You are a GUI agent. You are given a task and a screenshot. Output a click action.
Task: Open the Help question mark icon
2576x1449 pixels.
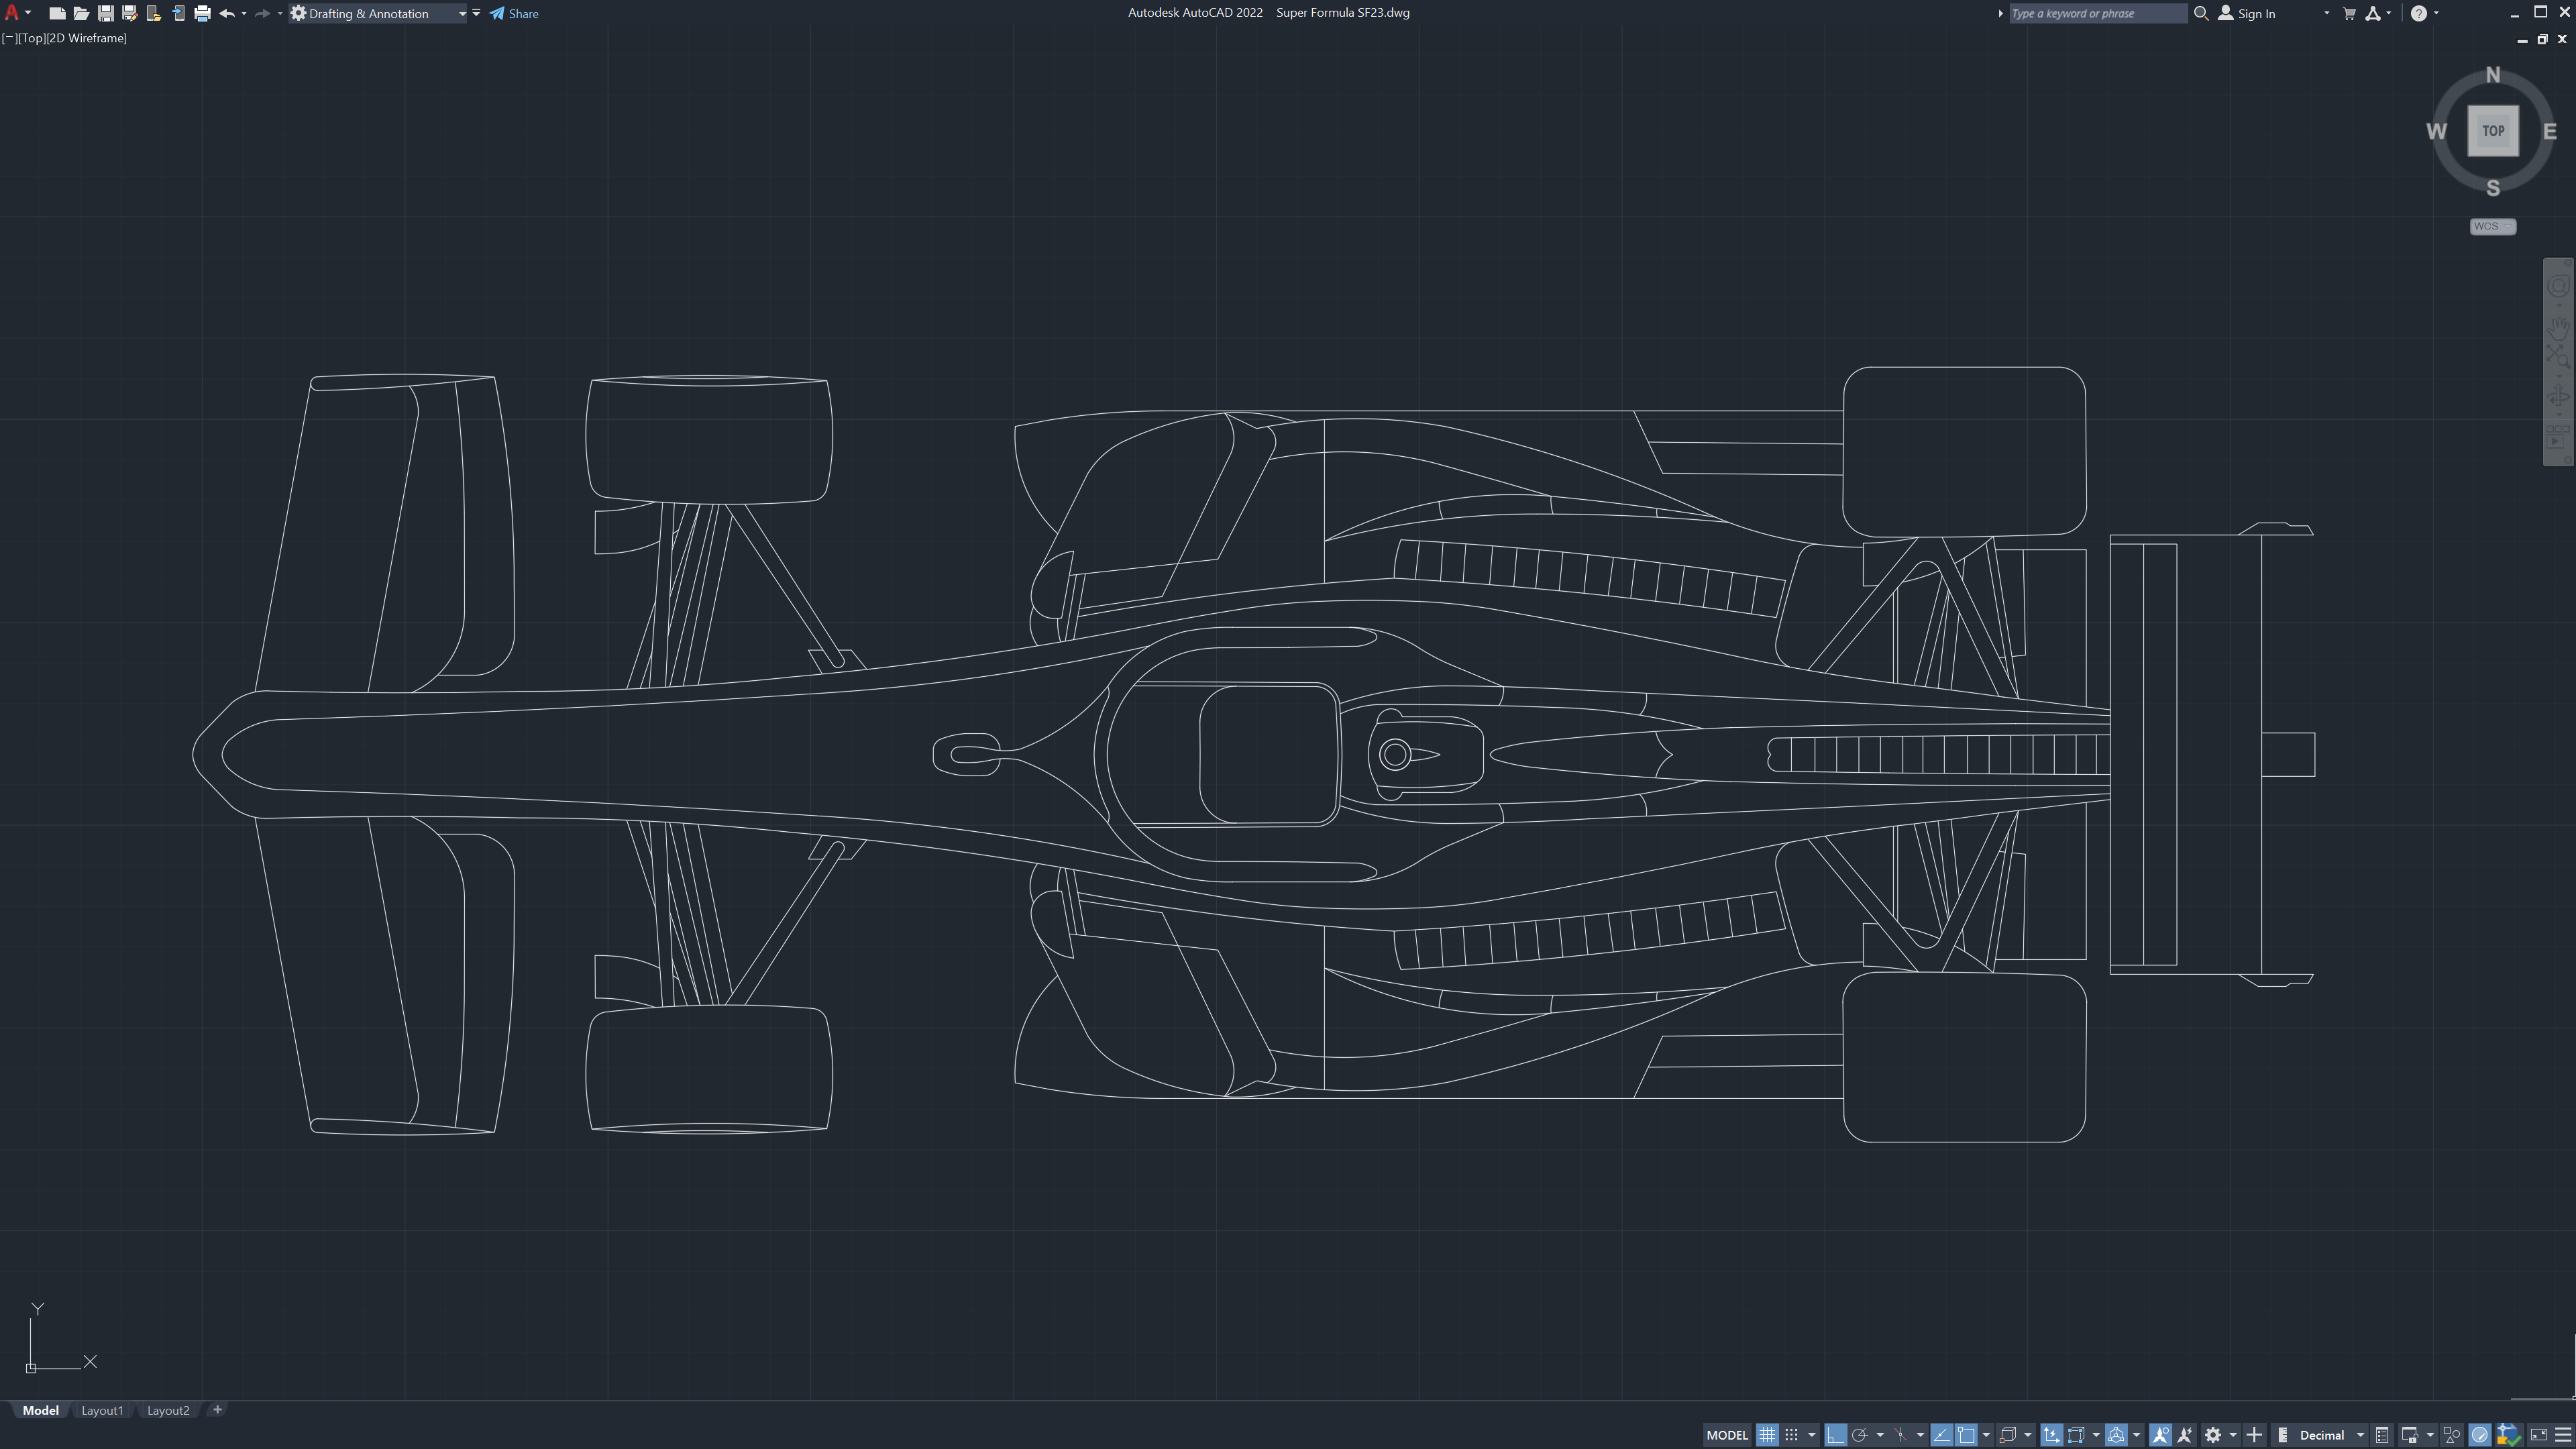coord(2419,14)
